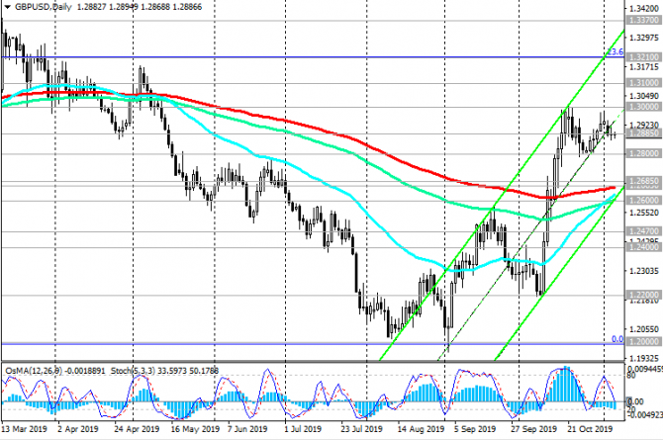Click the 5 Sep 2019 date label
Viewport: 663px width, 440px height.
[x=475, y=429]
